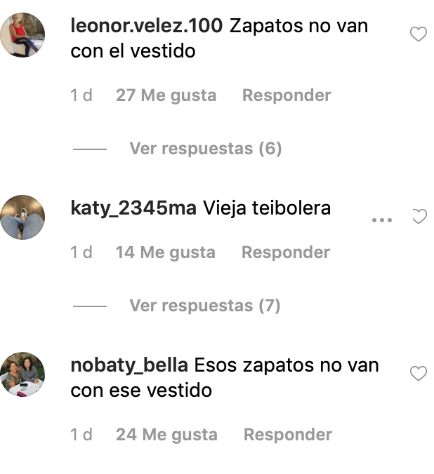The width and height of the screenshot is (434, 474).
Task: Open leonor.velez.100's profile picture
Action: (22, 35)
